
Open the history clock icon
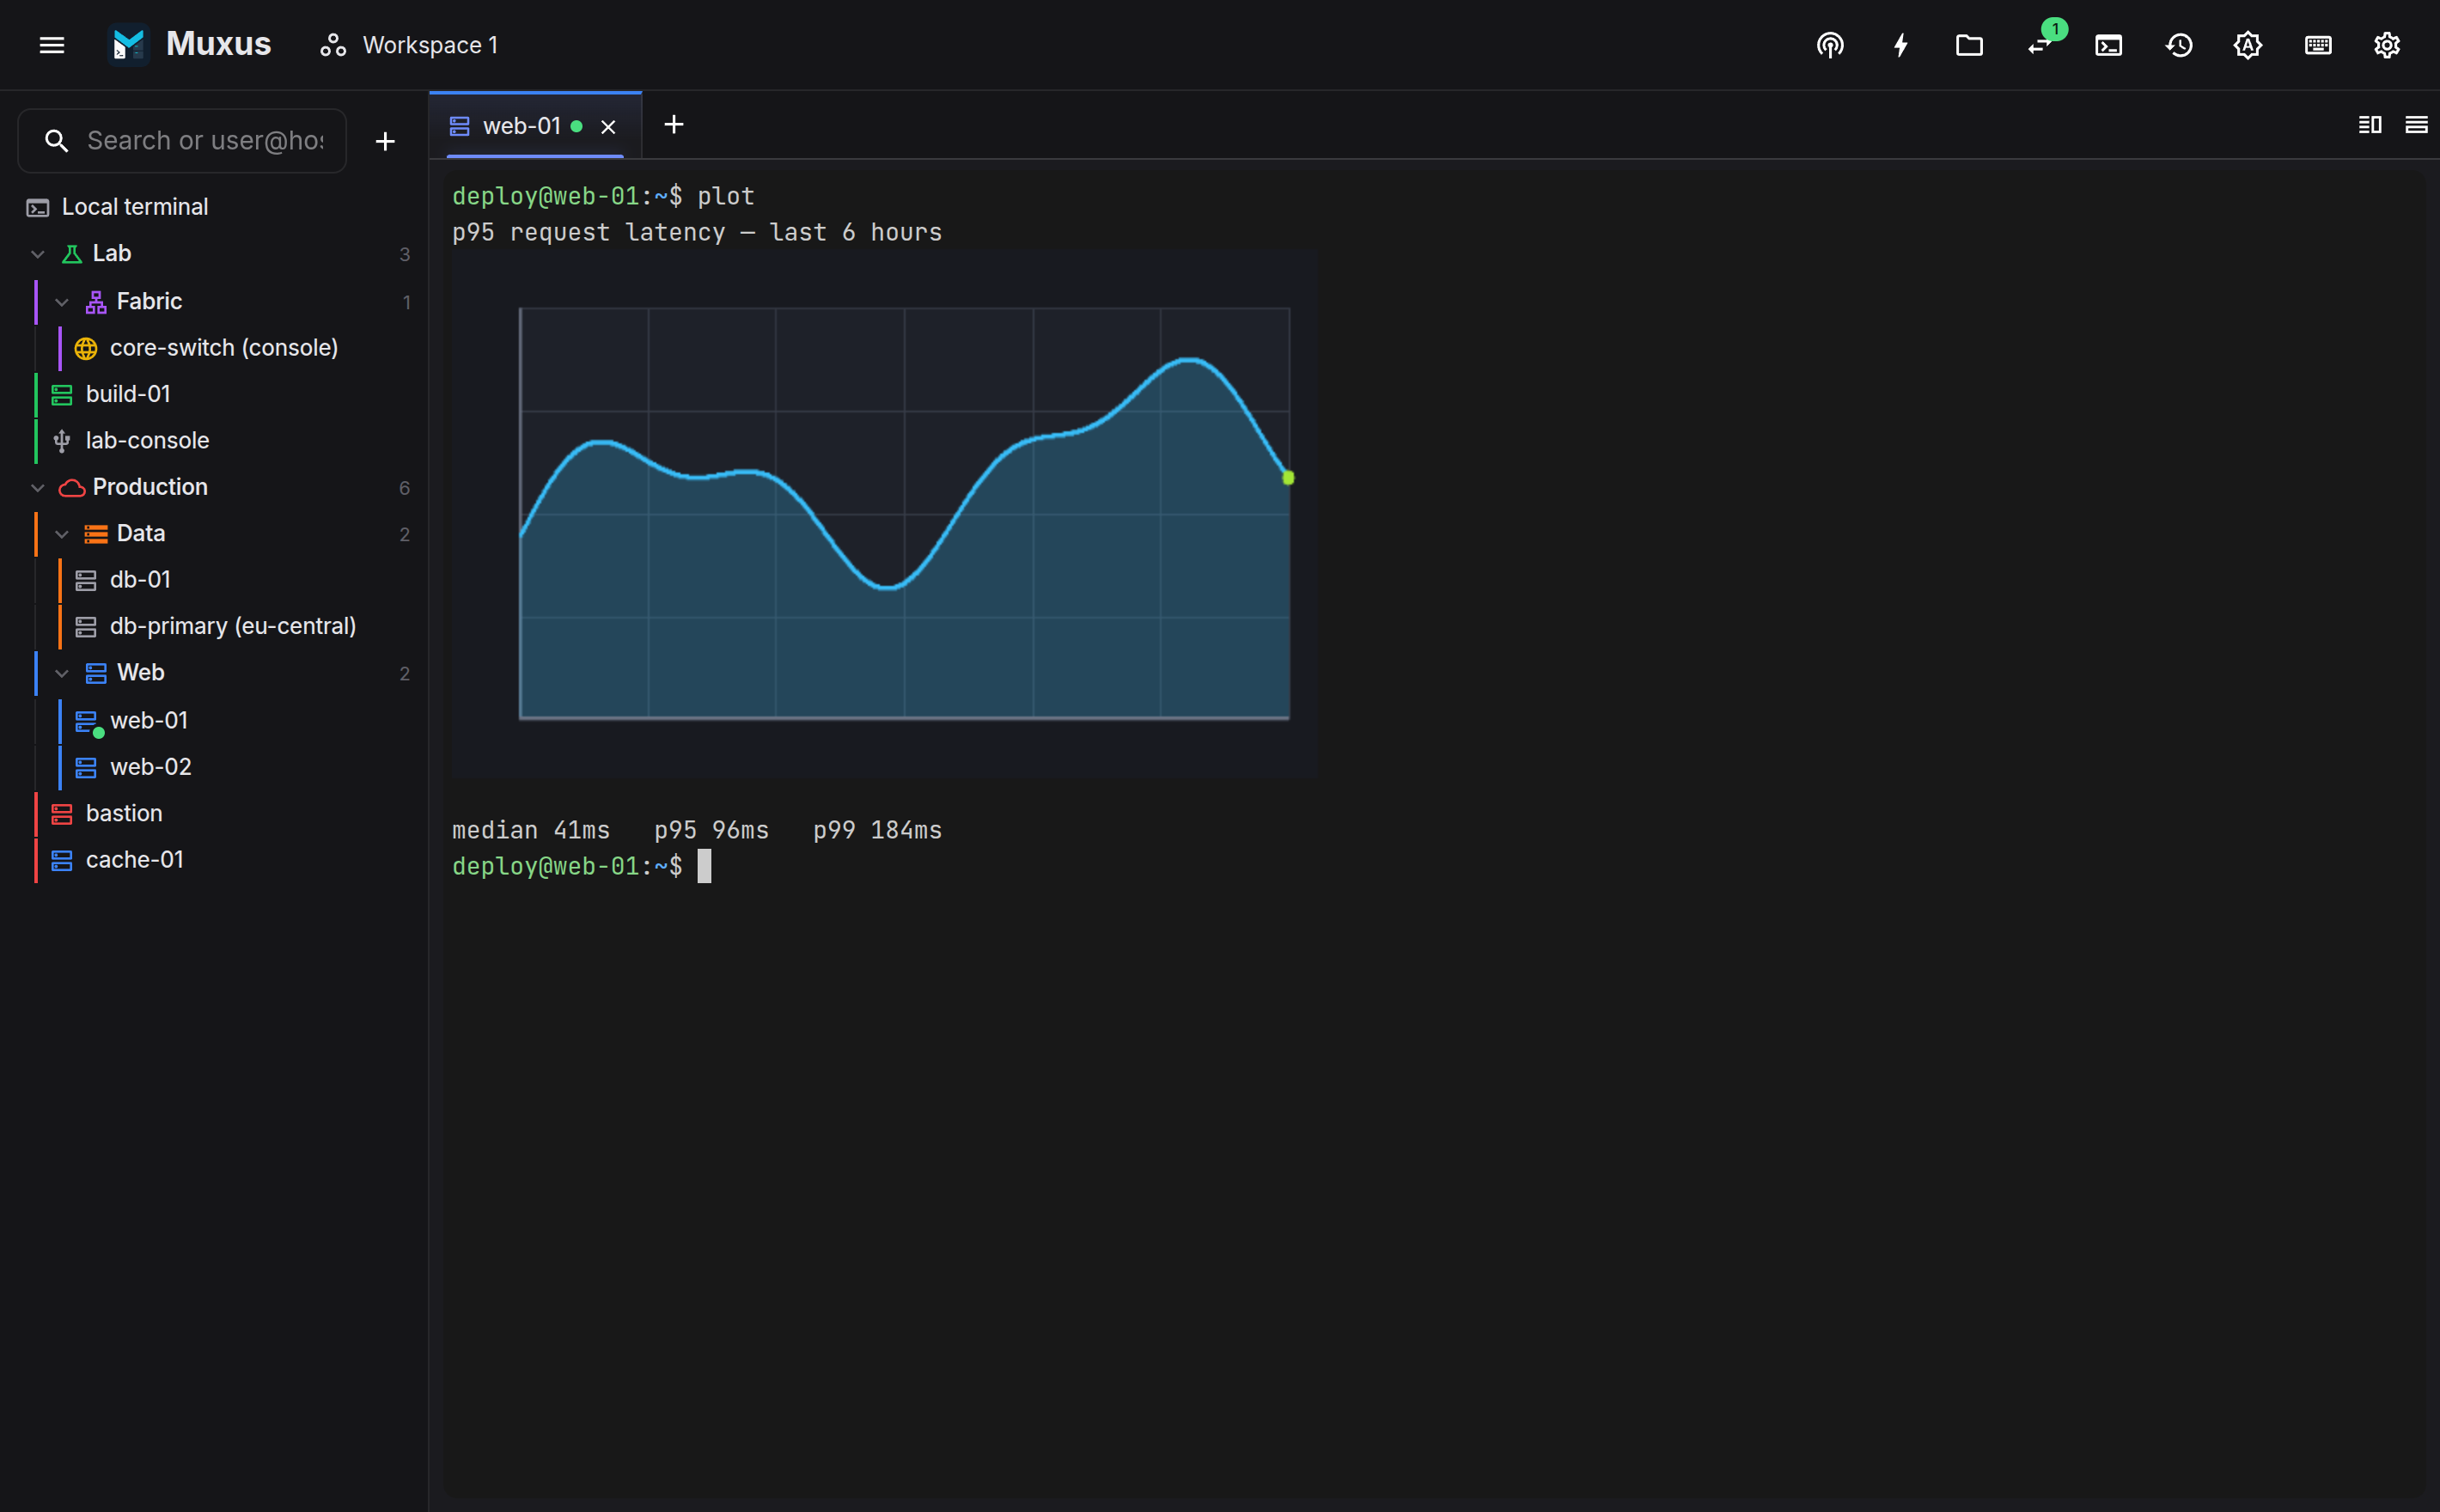pos(2179,45)
